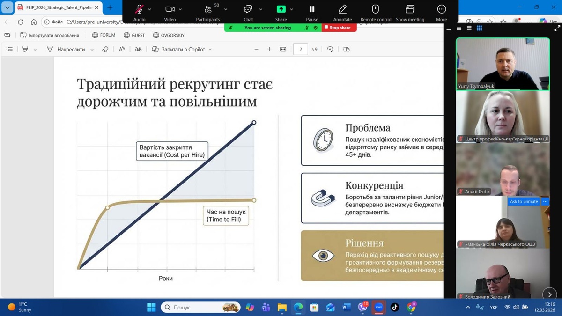
Task: Select the eraser tool in PDF toolbar
Action: pyautogui.click(x=105, y=49)
